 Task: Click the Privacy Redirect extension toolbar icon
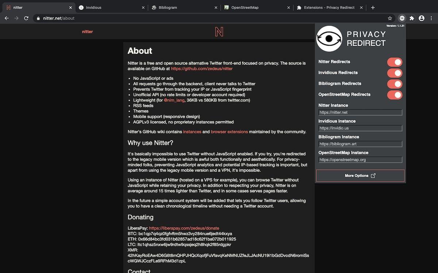point(402,18)
